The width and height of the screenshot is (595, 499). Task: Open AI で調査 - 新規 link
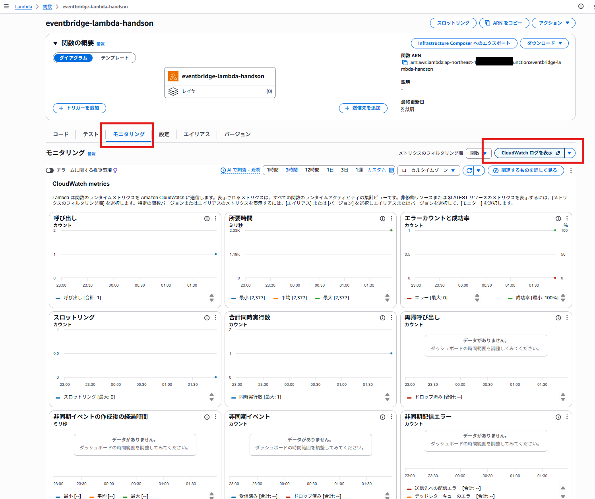pyautogui.click(x=240, y=170)
